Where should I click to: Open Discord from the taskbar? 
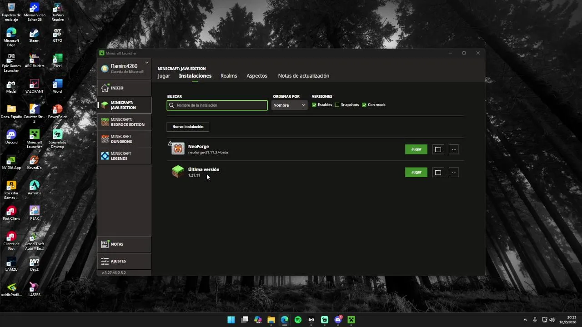pos(338,320)
